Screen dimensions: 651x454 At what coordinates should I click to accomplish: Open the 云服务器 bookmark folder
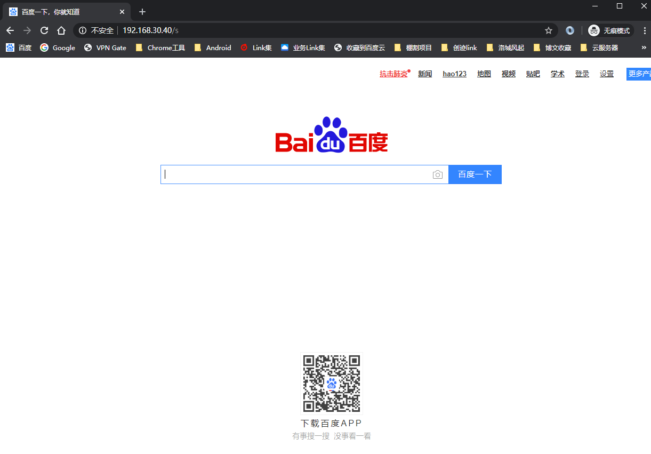[x=599, y=47]
